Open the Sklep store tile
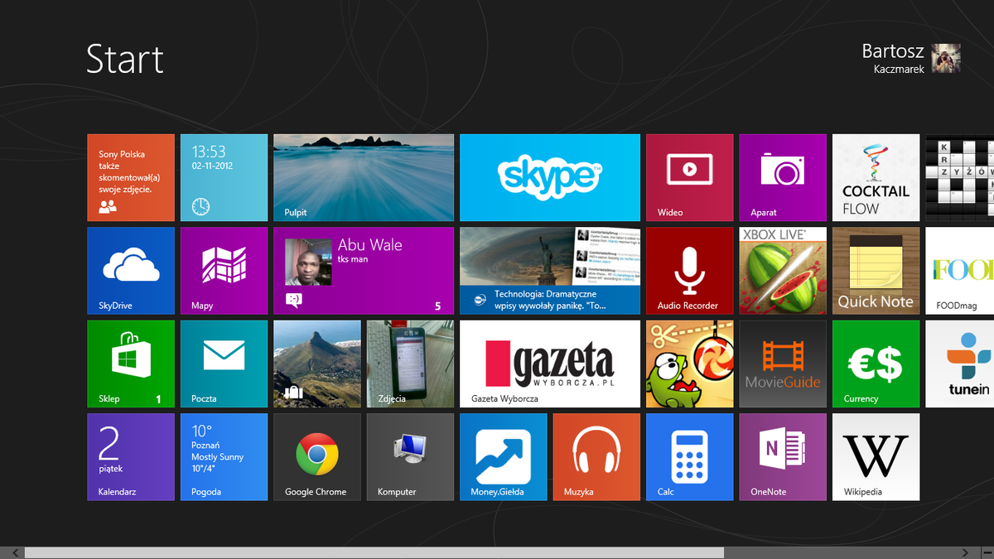 130,364
